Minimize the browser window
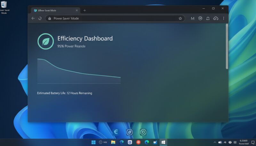 pos(204,9)
